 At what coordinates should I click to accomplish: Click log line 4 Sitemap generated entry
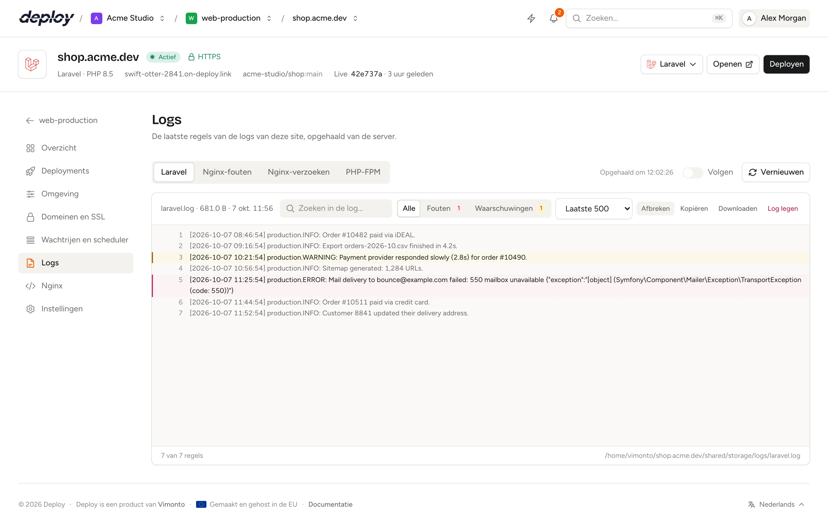coord(481,268)
